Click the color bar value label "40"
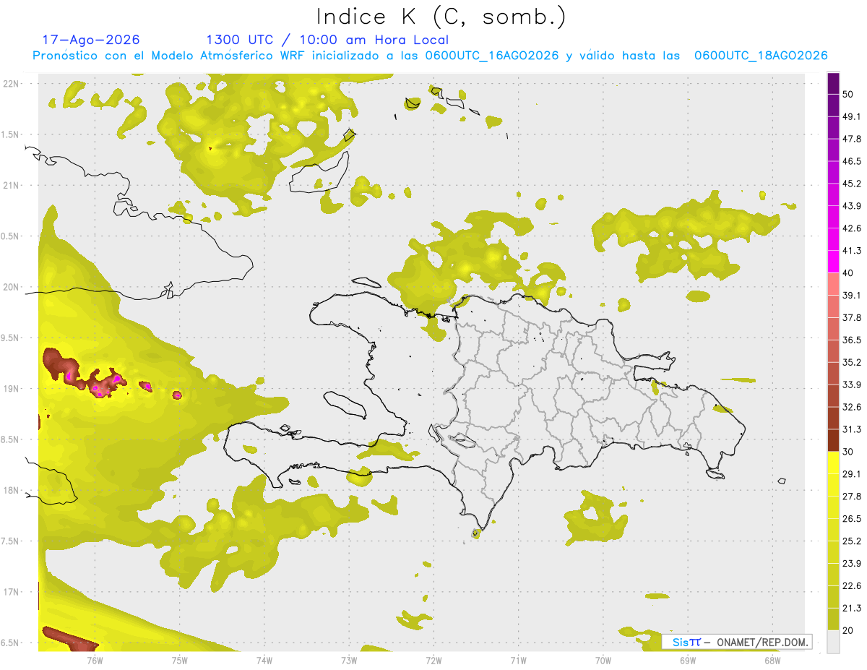 point(848,273)
